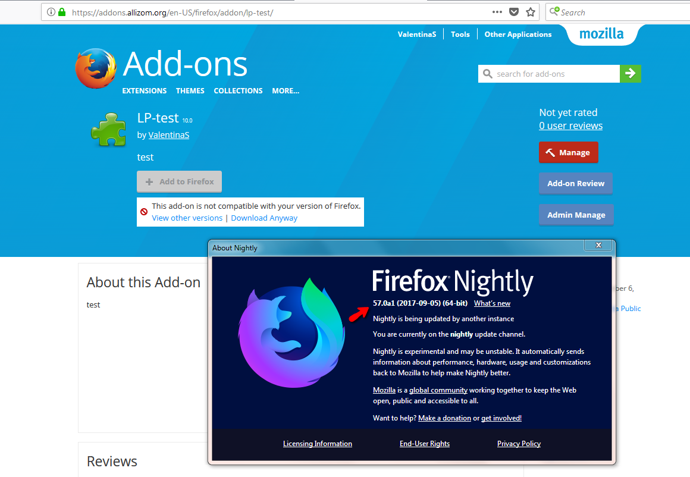Bookmark this page with the star icon
Screen dimensions: 690x477
(x=531, y=12)
